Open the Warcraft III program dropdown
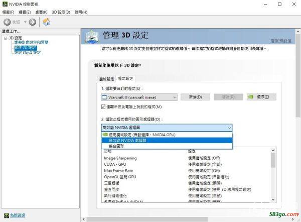 [x=174, y=97]
